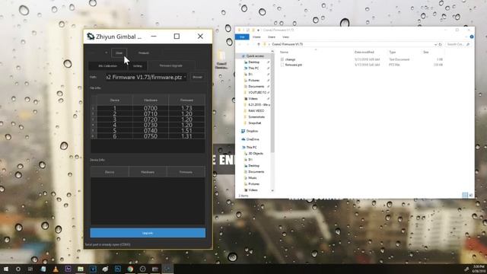Select file info row with hardware 0740
This screenshot has height=274, width=487.
tap(148, 131)
